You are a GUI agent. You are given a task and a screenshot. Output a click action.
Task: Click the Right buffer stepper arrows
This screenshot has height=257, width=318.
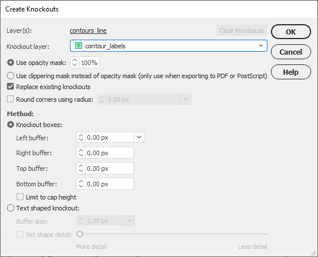[81, 153]
